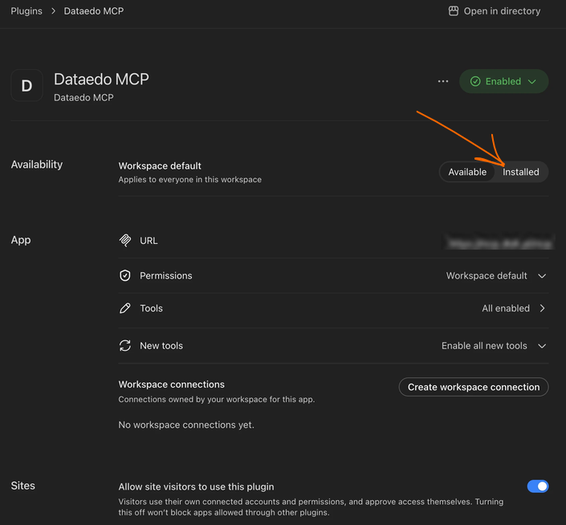The width and height of the screenshot is (566, 525).
Task: Click Create workspace connection button
Action: click(474, 387)
